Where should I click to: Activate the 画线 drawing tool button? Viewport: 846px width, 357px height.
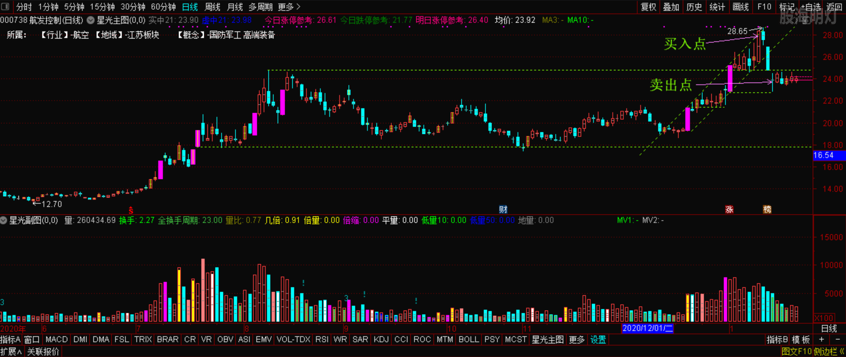click(740, 7)
